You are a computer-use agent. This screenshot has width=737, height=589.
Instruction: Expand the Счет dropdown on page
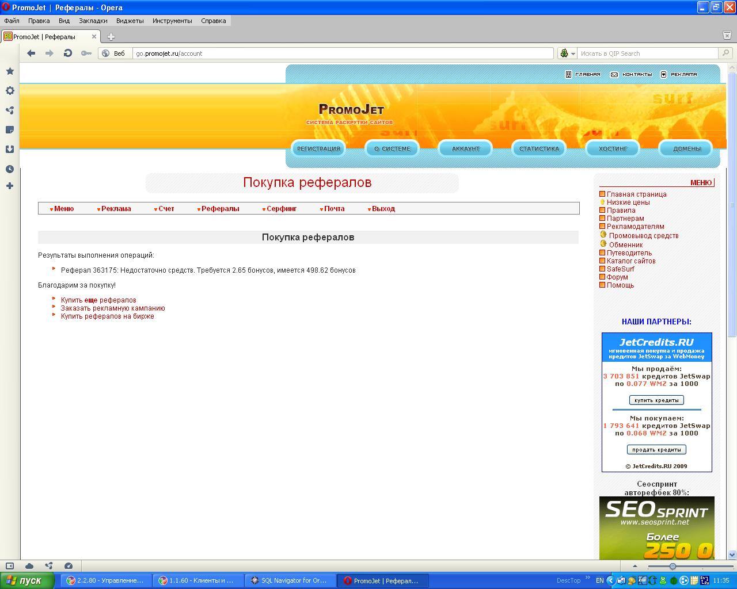(164, 209)
